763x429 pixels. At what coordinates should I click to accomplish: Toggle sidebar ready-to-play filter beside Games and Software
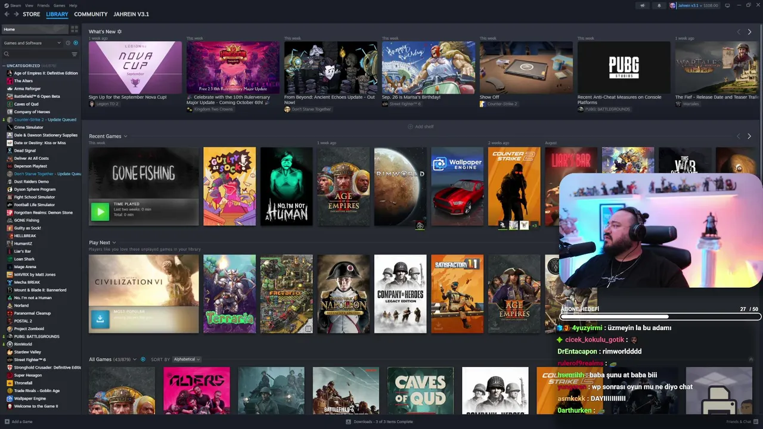(x=76, y=43)
